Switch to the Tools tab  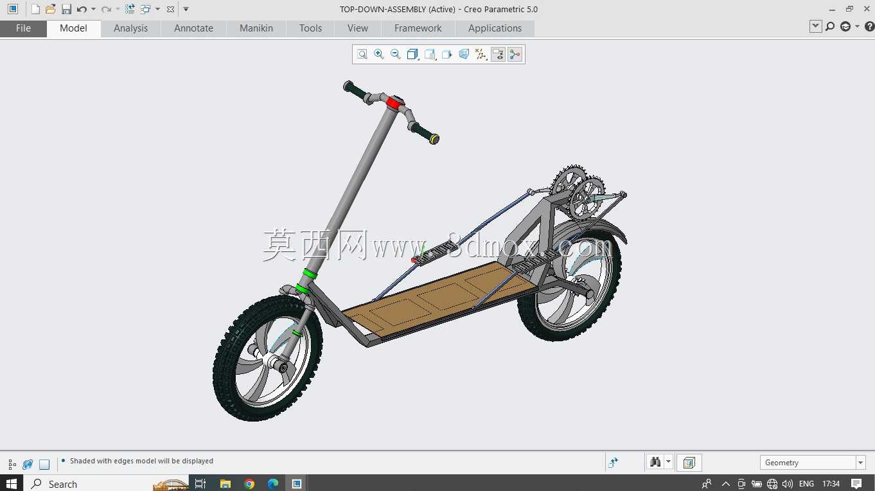pos(310,28)
